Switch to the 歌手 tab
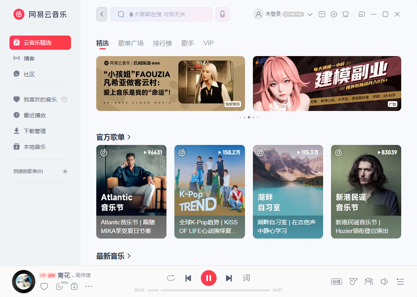This screenshot has height=297, width=417. coord(188,43)
